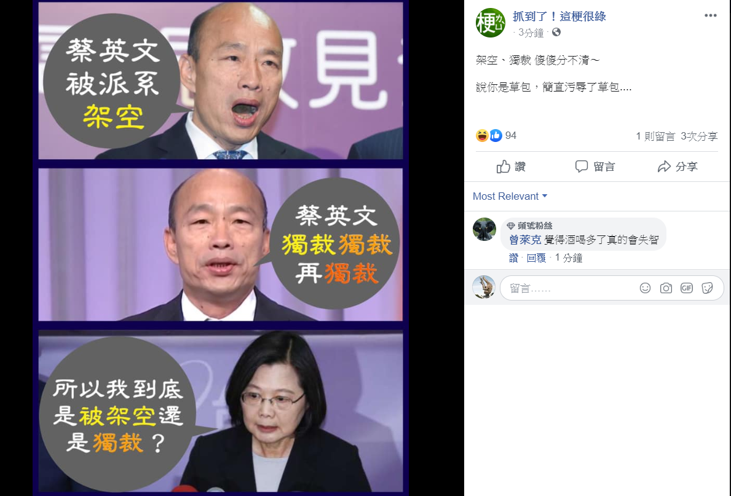Open page link 抓到了！這梗很綠
This screenshot has height=496, width=731.
point(559,17)
